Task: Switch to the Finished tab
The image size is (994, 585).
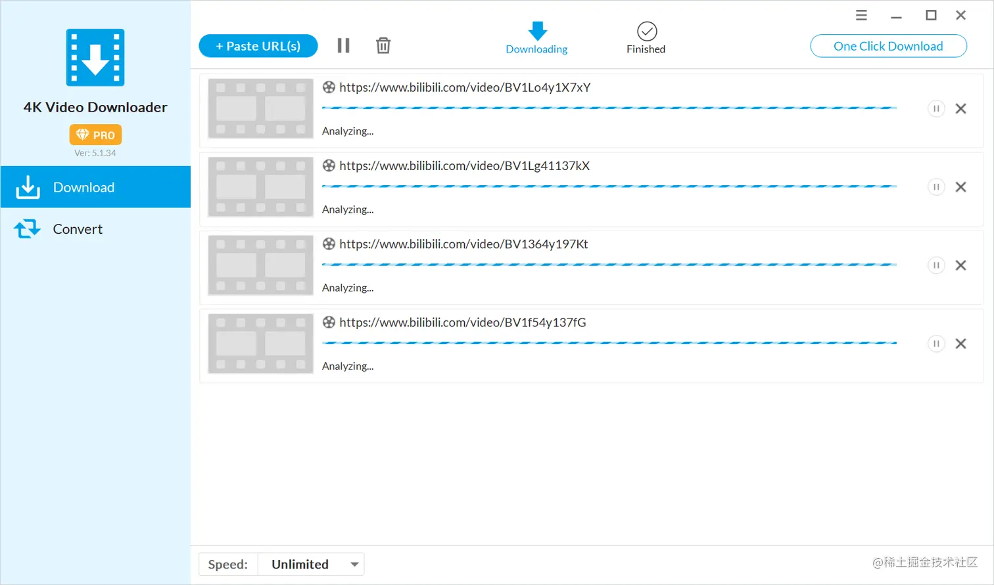Action: (646, 38)
